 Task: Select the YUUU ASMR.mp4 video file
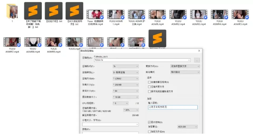[x=157, y=14]
